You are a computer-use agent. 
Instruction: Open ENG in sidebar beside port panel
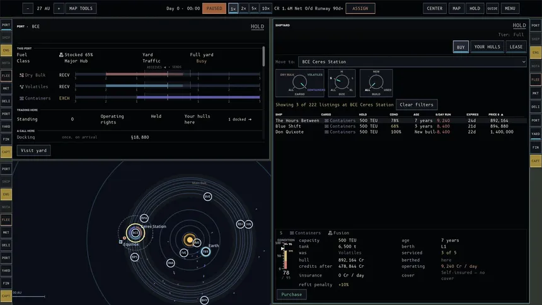pyautogui.click(x=6, y=50)
